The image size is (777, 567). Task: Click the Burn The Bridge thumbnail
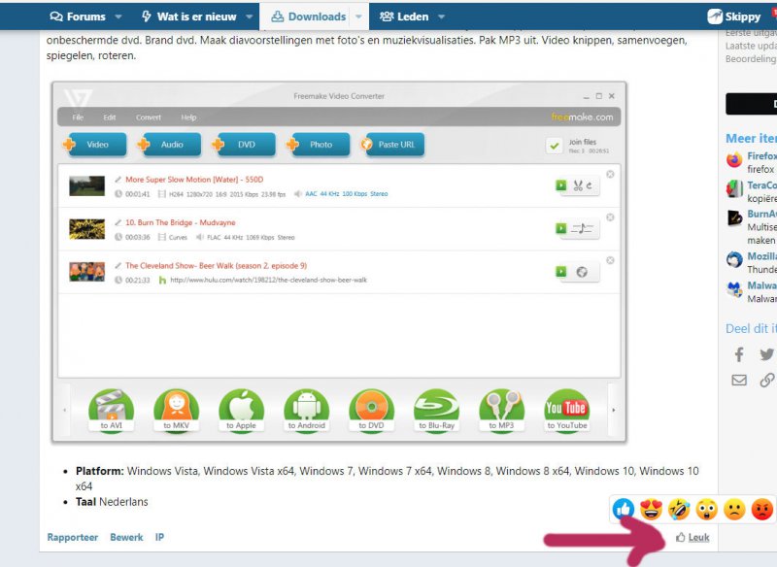click(x=86, y=229)
